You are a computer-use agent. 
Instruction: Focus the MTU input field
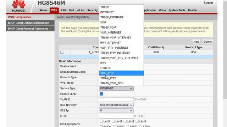[116, 116]
